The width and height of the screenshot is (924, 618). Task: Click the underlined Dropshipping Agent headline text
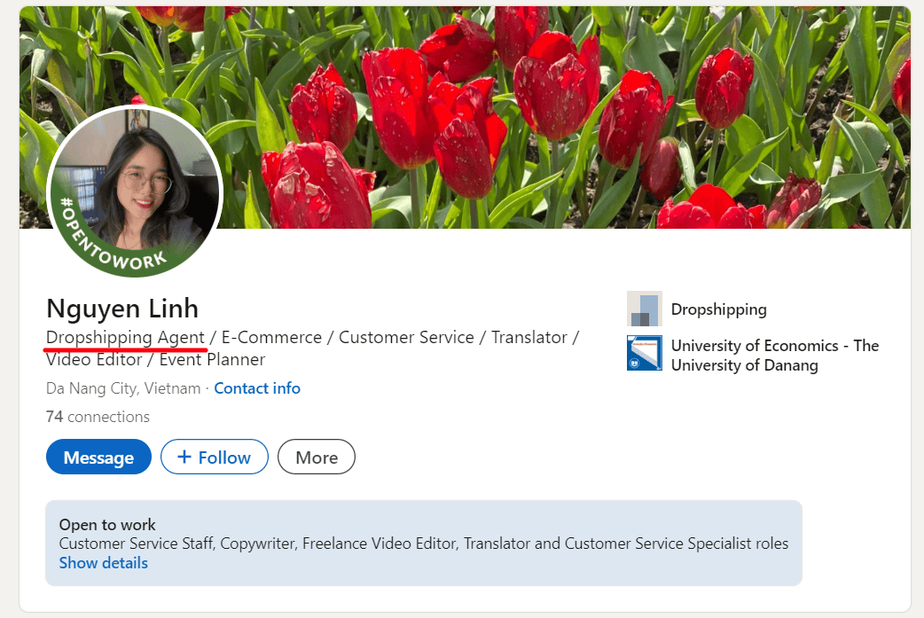[x=125, y=338]
